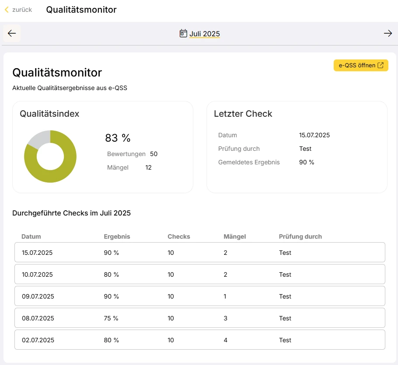The height and width of the screenshot is (365, 398).
Task: Click external link icon in e-QSS button
Action: click(x=381, y=66)
